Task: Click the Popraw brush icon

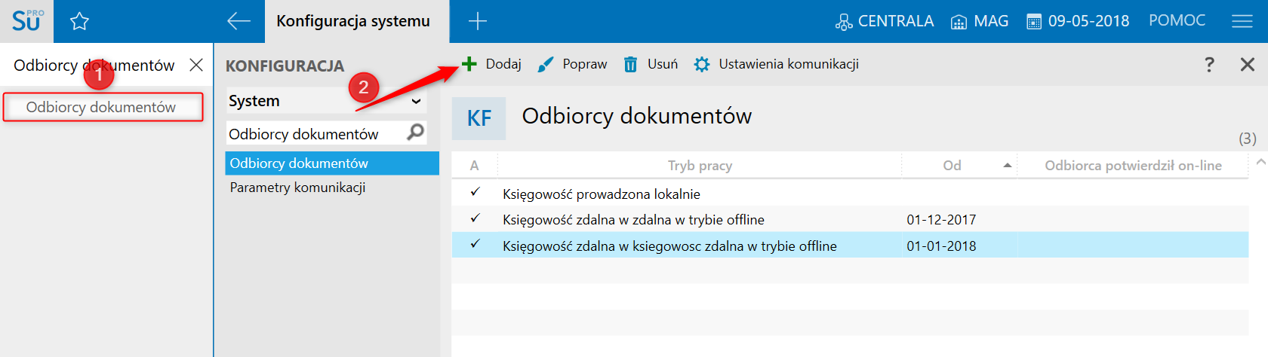Action: (545, 65)
